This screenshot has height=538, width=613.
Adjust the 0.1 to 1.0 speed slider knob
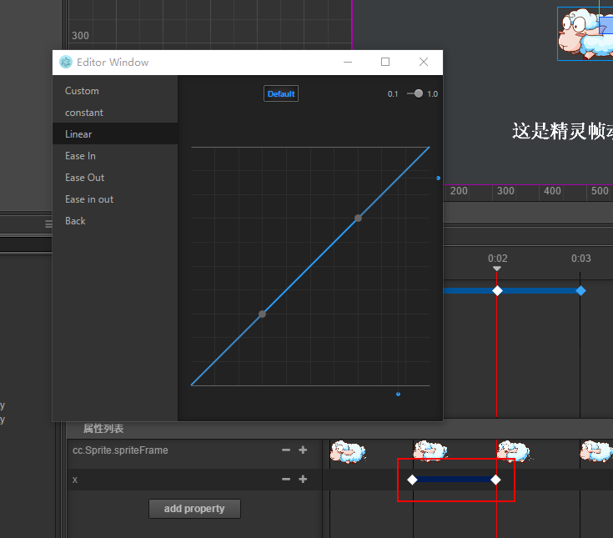(x=419, y=93)
